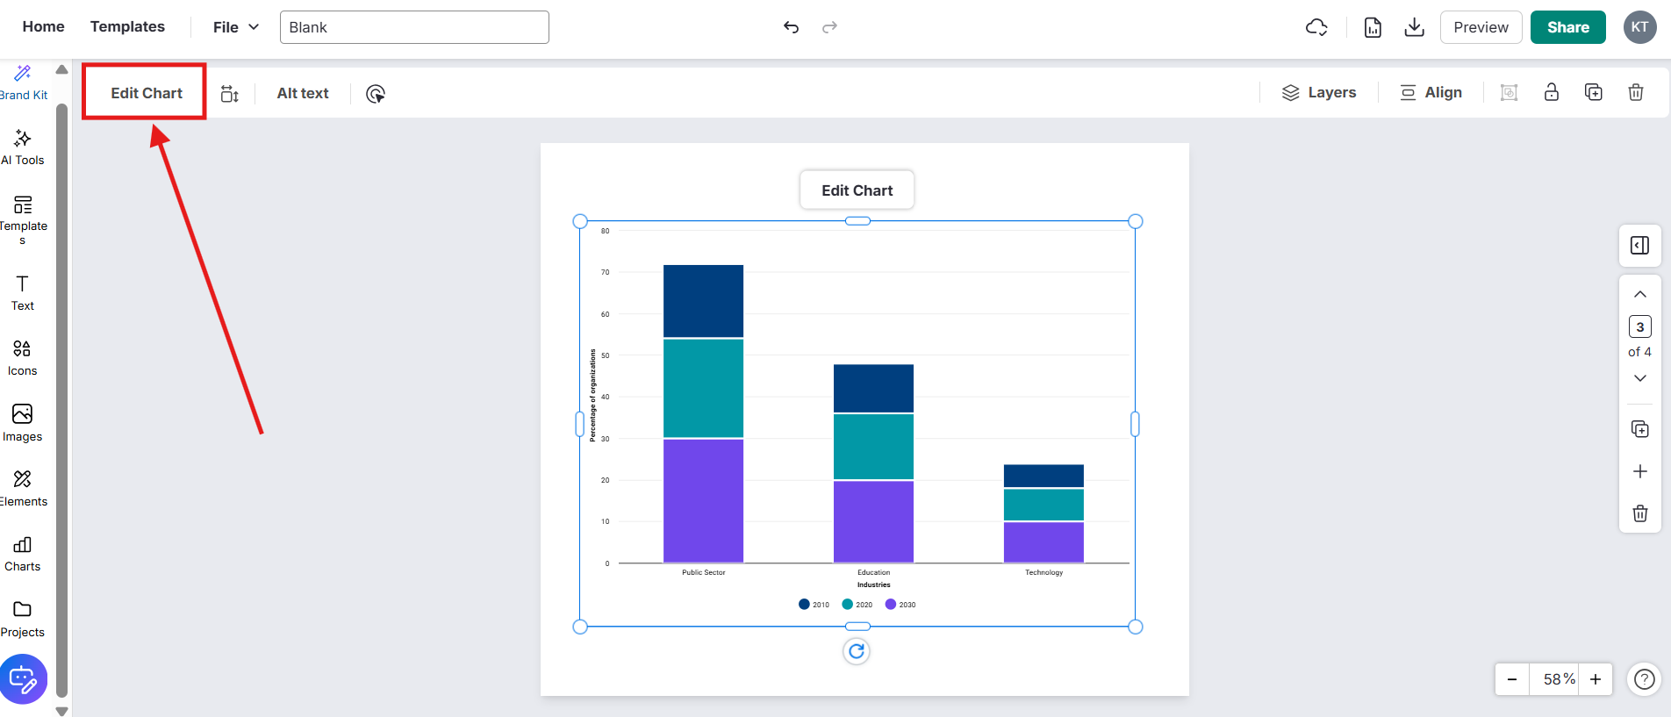This screenshot has height=717, width=1671.
Task: Click the green Share button
Action: pos(1567,27)
